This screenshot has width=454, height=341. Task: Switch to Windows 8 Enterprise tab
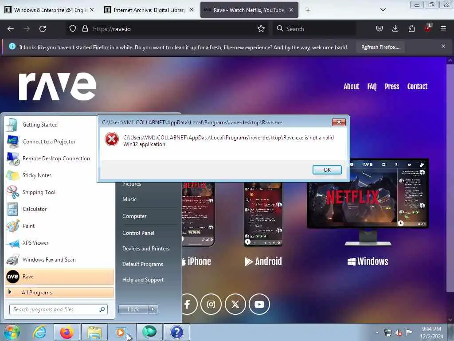click(x=50, y=10)
